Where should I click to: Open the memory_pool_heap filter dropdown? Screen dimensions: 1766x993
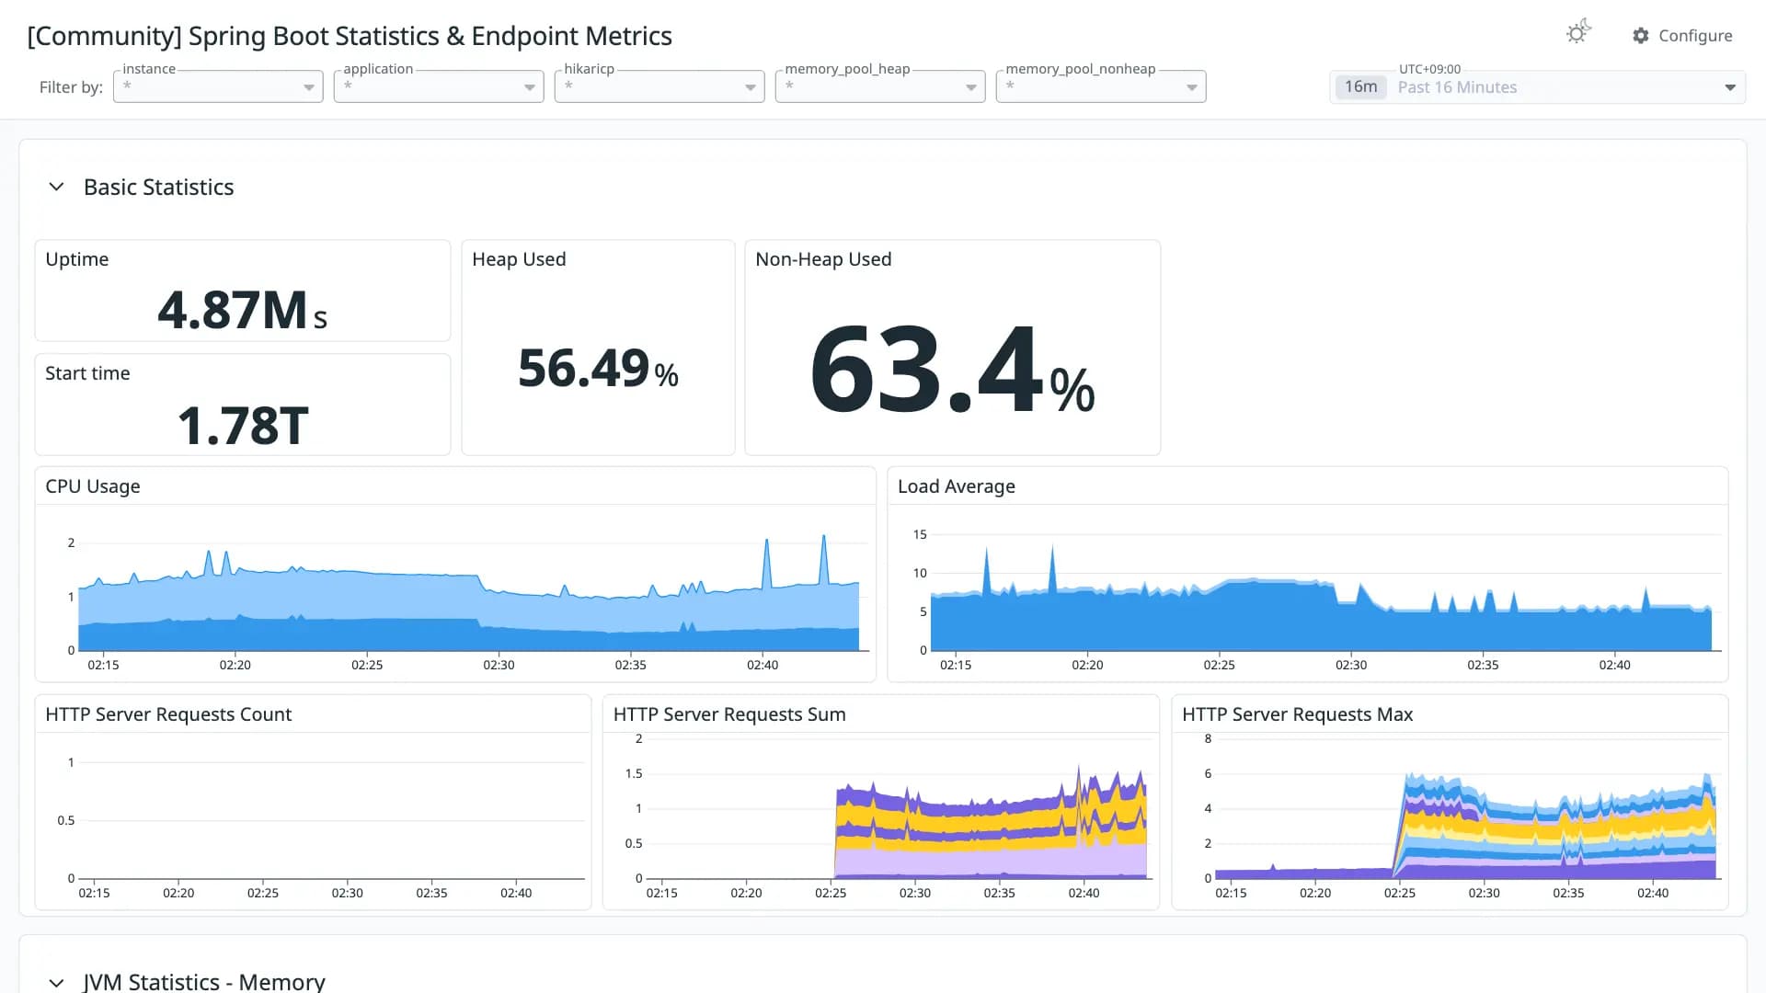[880, 86]
